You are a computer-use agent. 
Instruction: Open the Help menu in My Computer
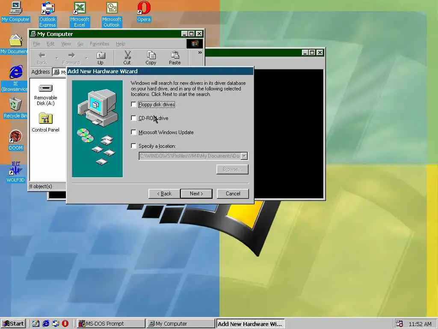coord(120,44)
